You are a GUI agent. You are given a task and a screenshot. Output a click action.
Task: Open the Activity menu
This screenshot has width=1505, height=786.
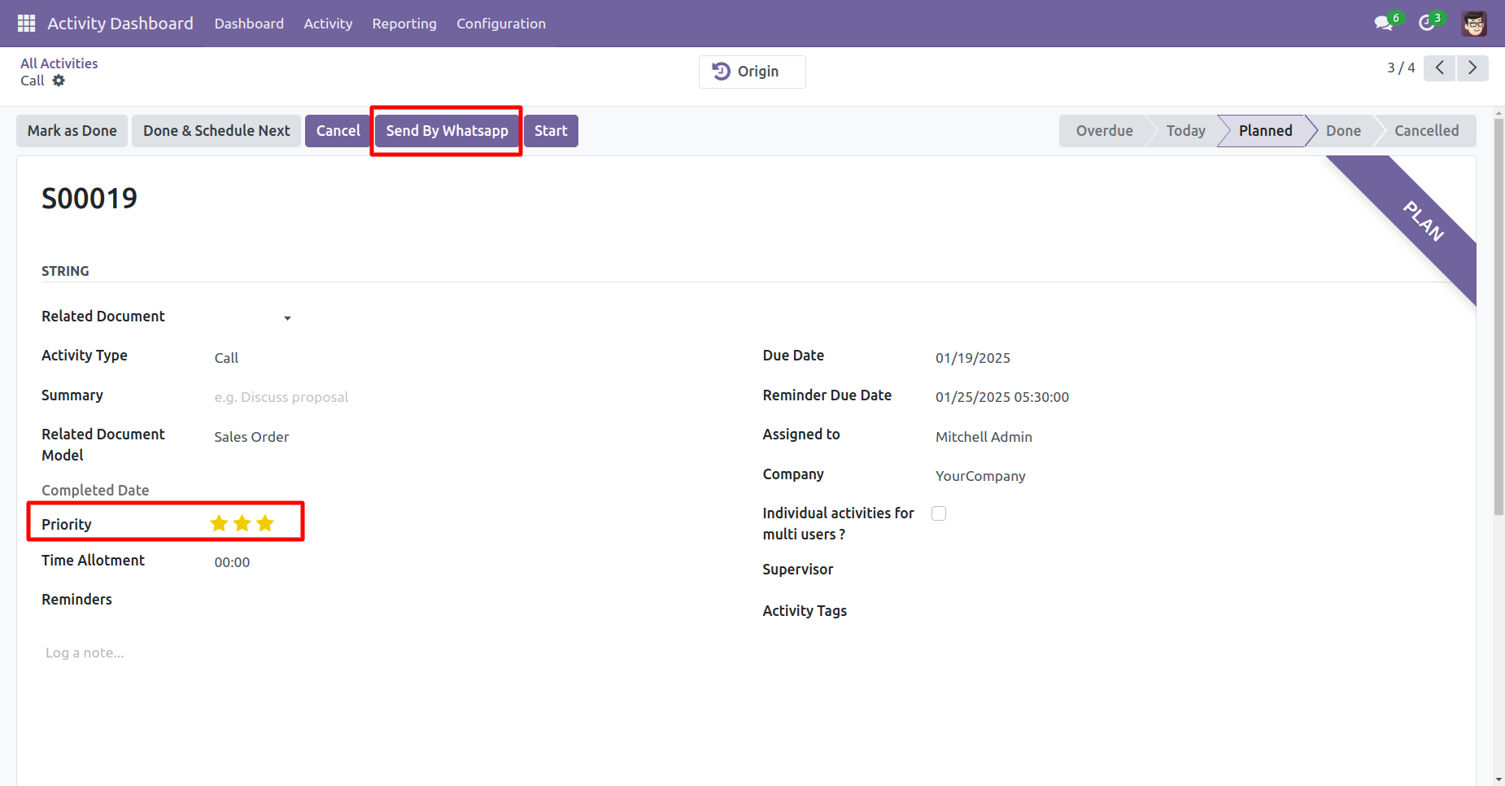[x=328, y=24]
